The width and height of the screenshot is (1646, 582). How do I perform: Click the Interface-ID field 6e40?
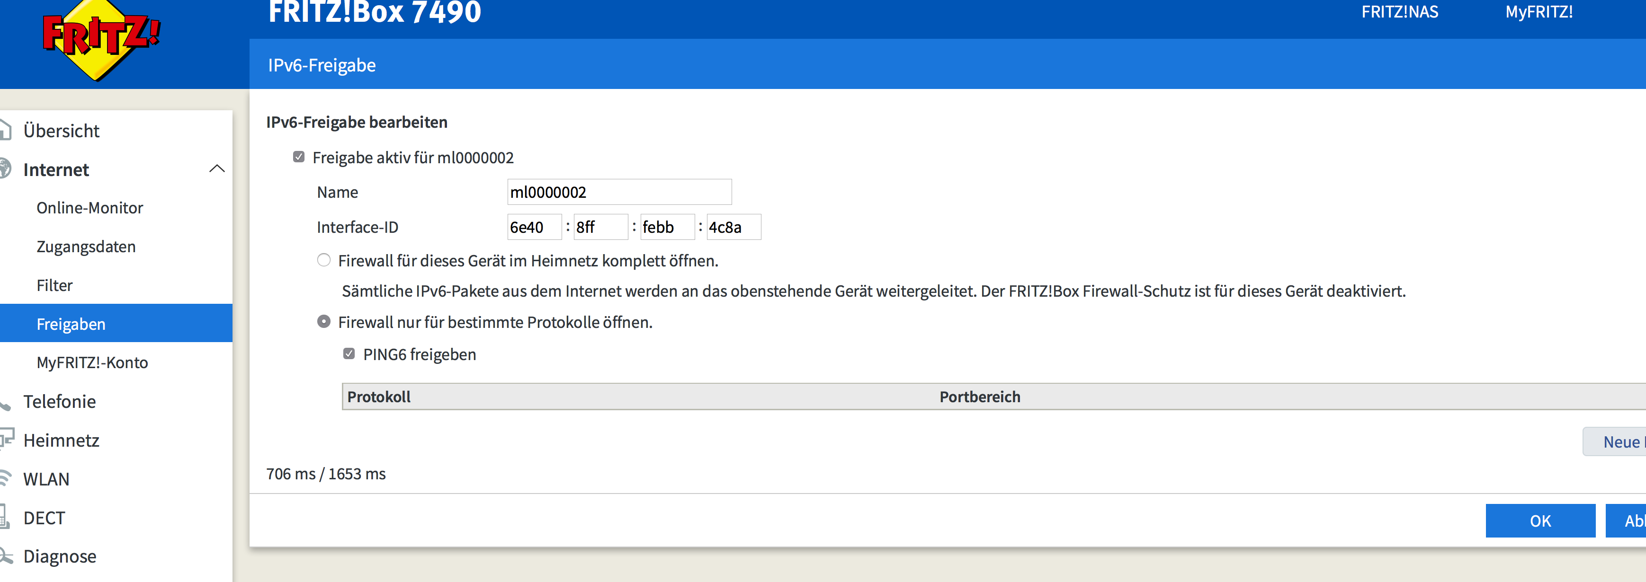pos(534,227)
